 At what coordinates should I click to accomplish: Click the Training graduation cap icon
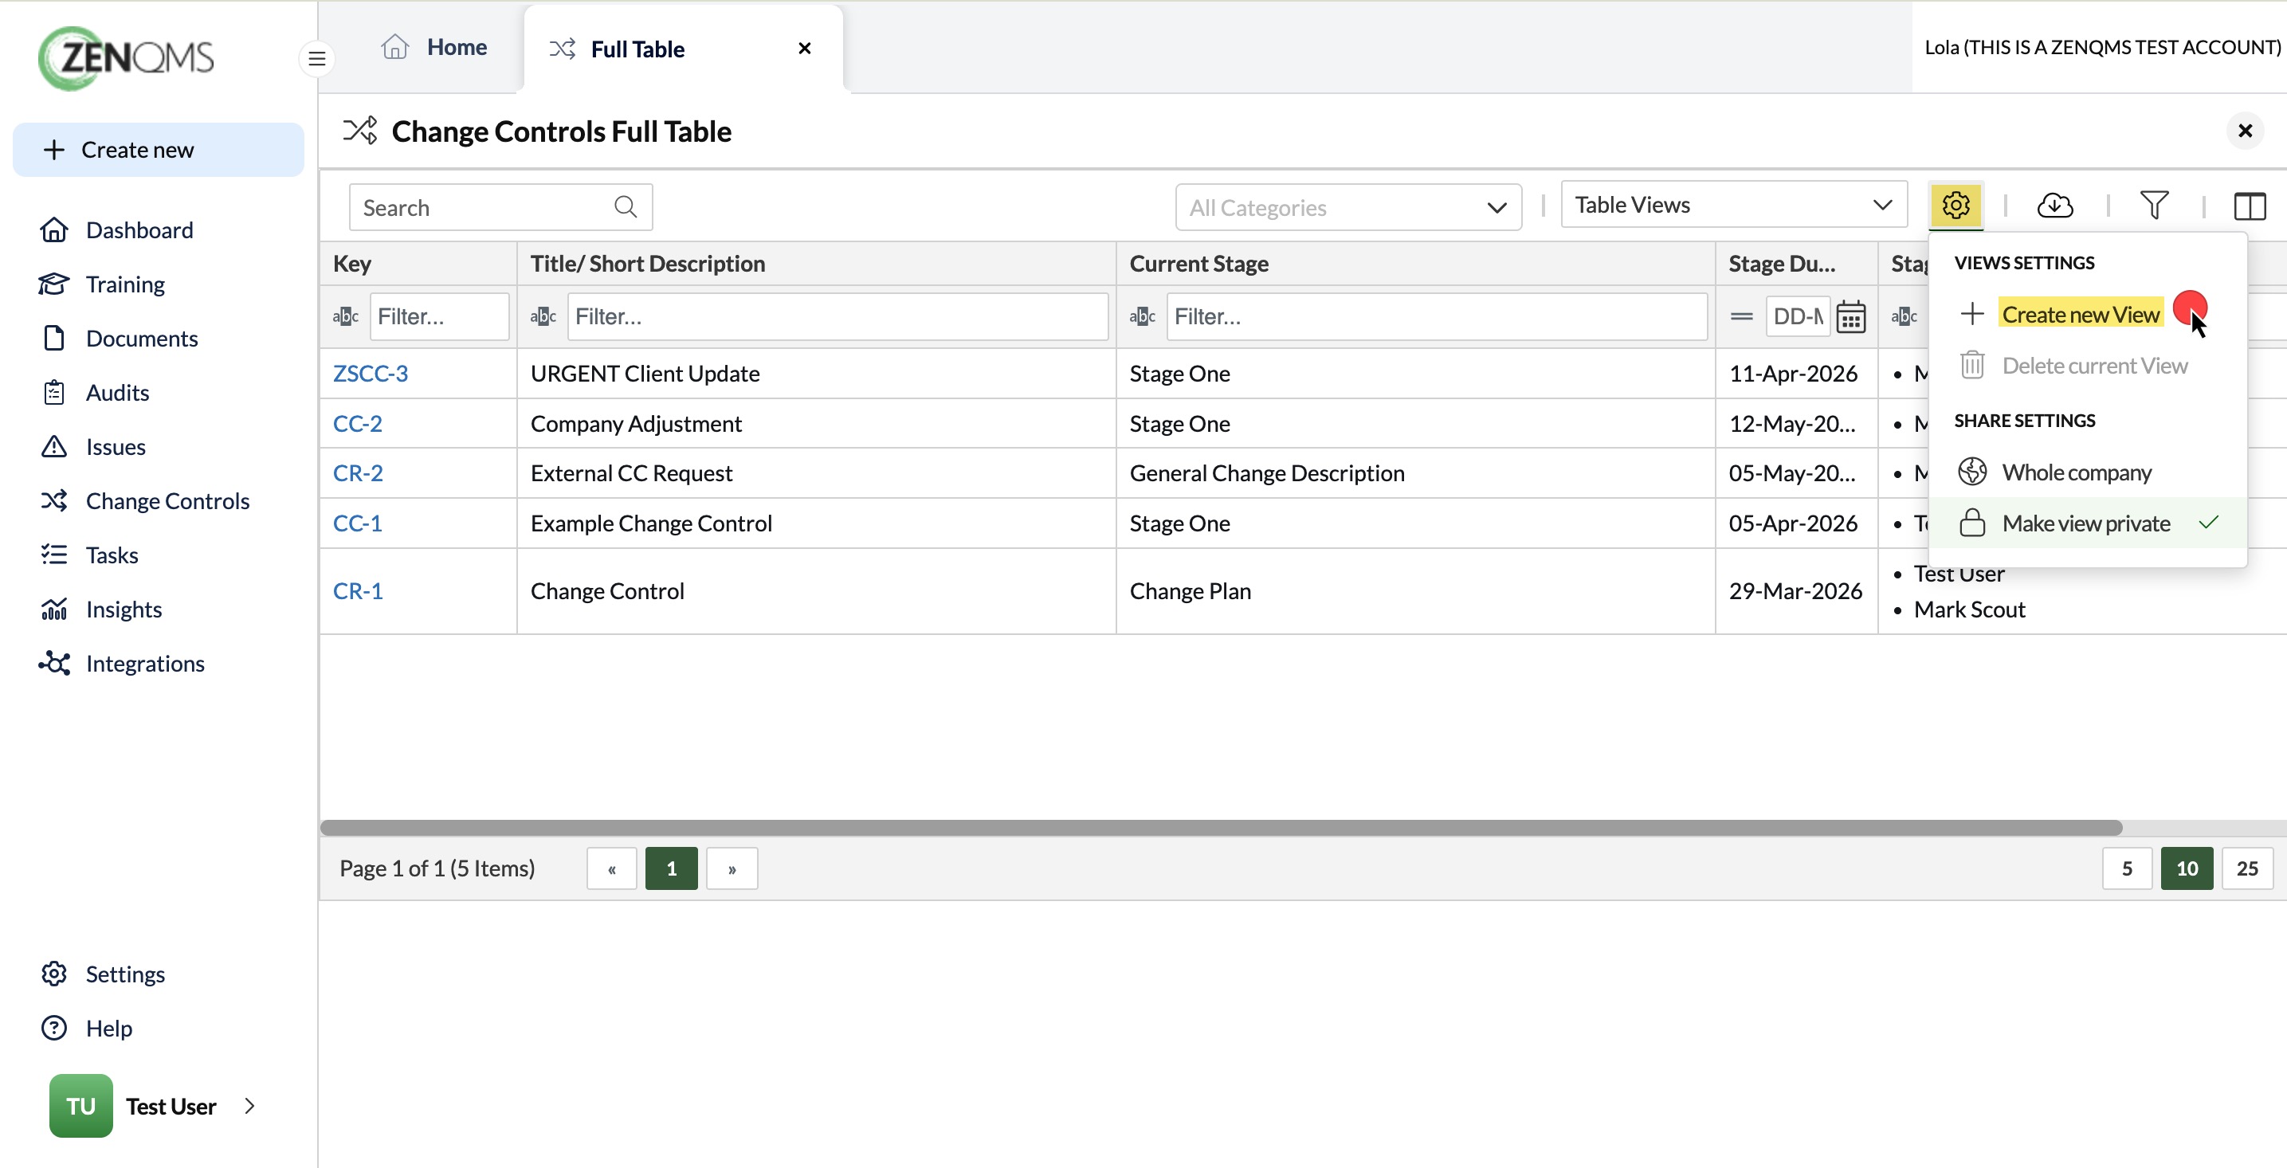(x=54, y=284)
